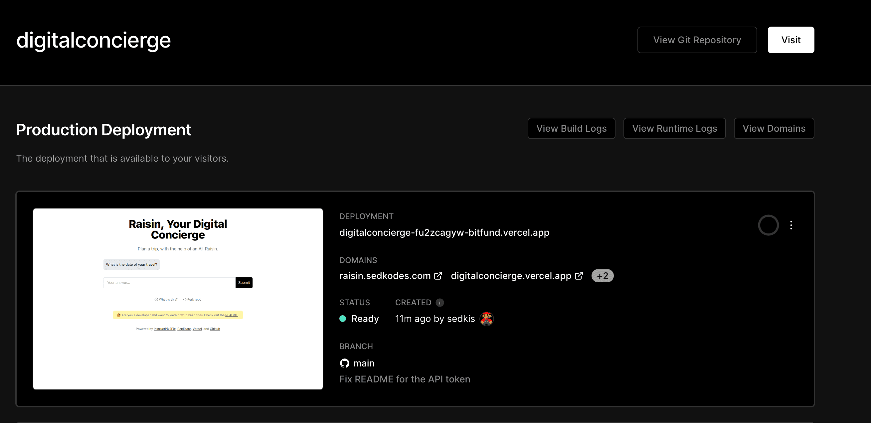Click the 'Ready' status text
871x423 pixels.
coord(365,319)
